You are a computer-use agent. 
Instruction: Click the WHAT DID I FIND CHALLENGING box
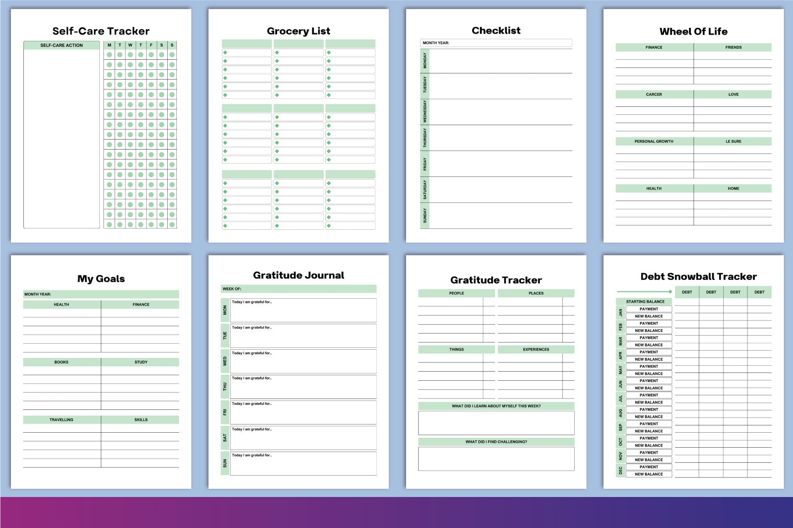coord(496,459)
